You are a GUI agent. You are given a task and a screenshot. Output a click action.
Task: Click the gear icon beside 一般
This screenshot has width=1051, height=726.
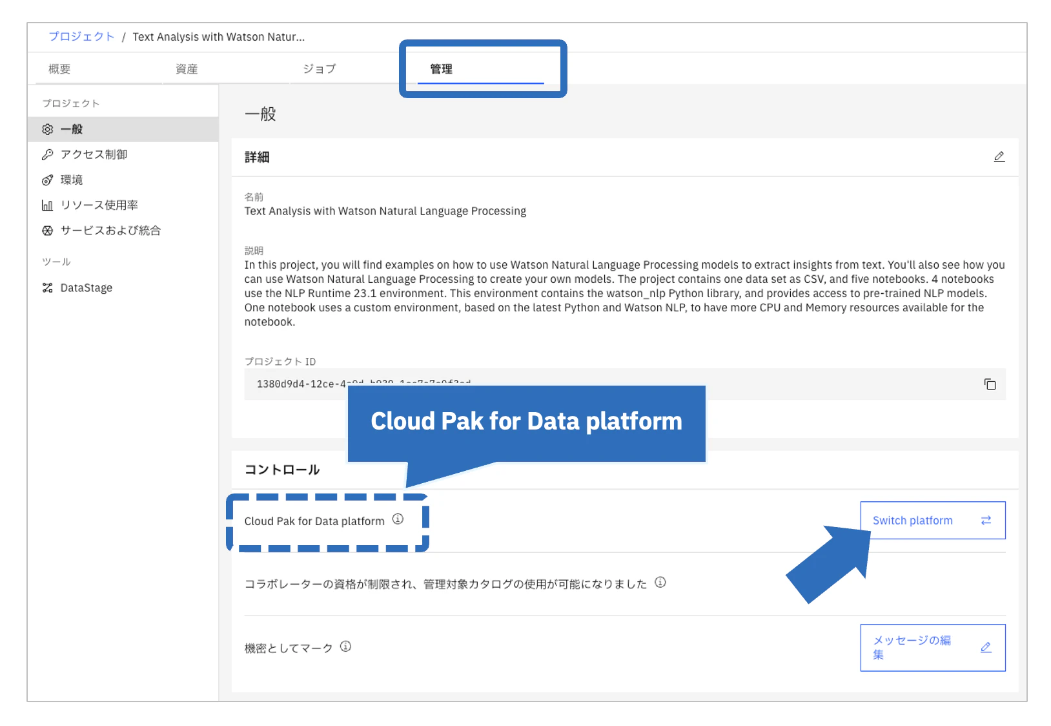point(47,129)
